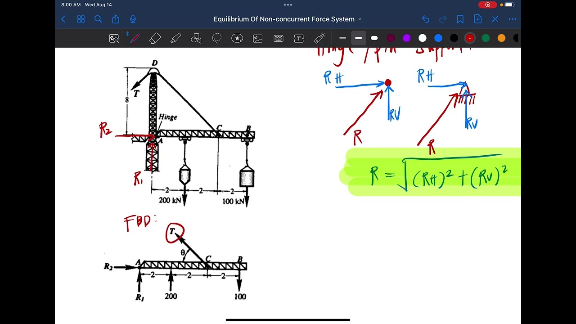This screenshot has height=324, width=576.
Task: Insert an image with the photo tool
Action: [258, 38]
